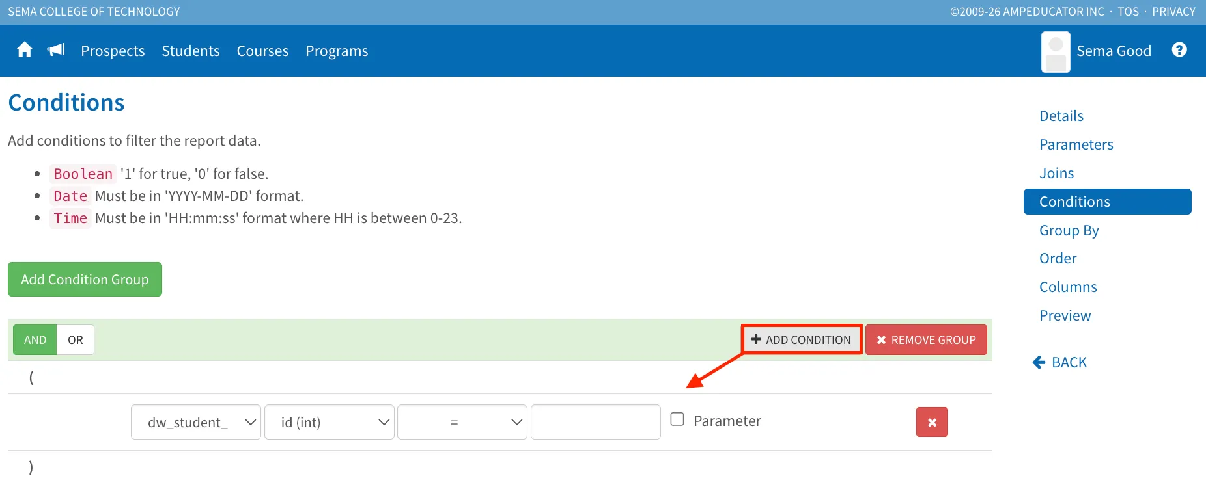Click the condition value input field

[596, 422]
